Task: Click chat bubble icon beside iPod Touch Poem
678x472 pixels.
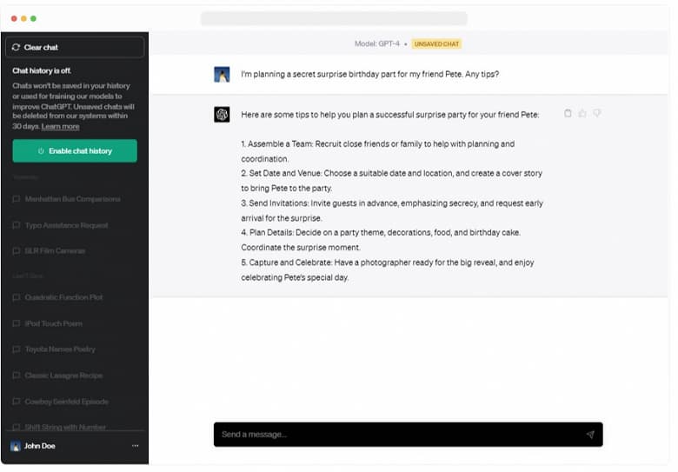Action: pyautogui.click(x=17, y=323)
